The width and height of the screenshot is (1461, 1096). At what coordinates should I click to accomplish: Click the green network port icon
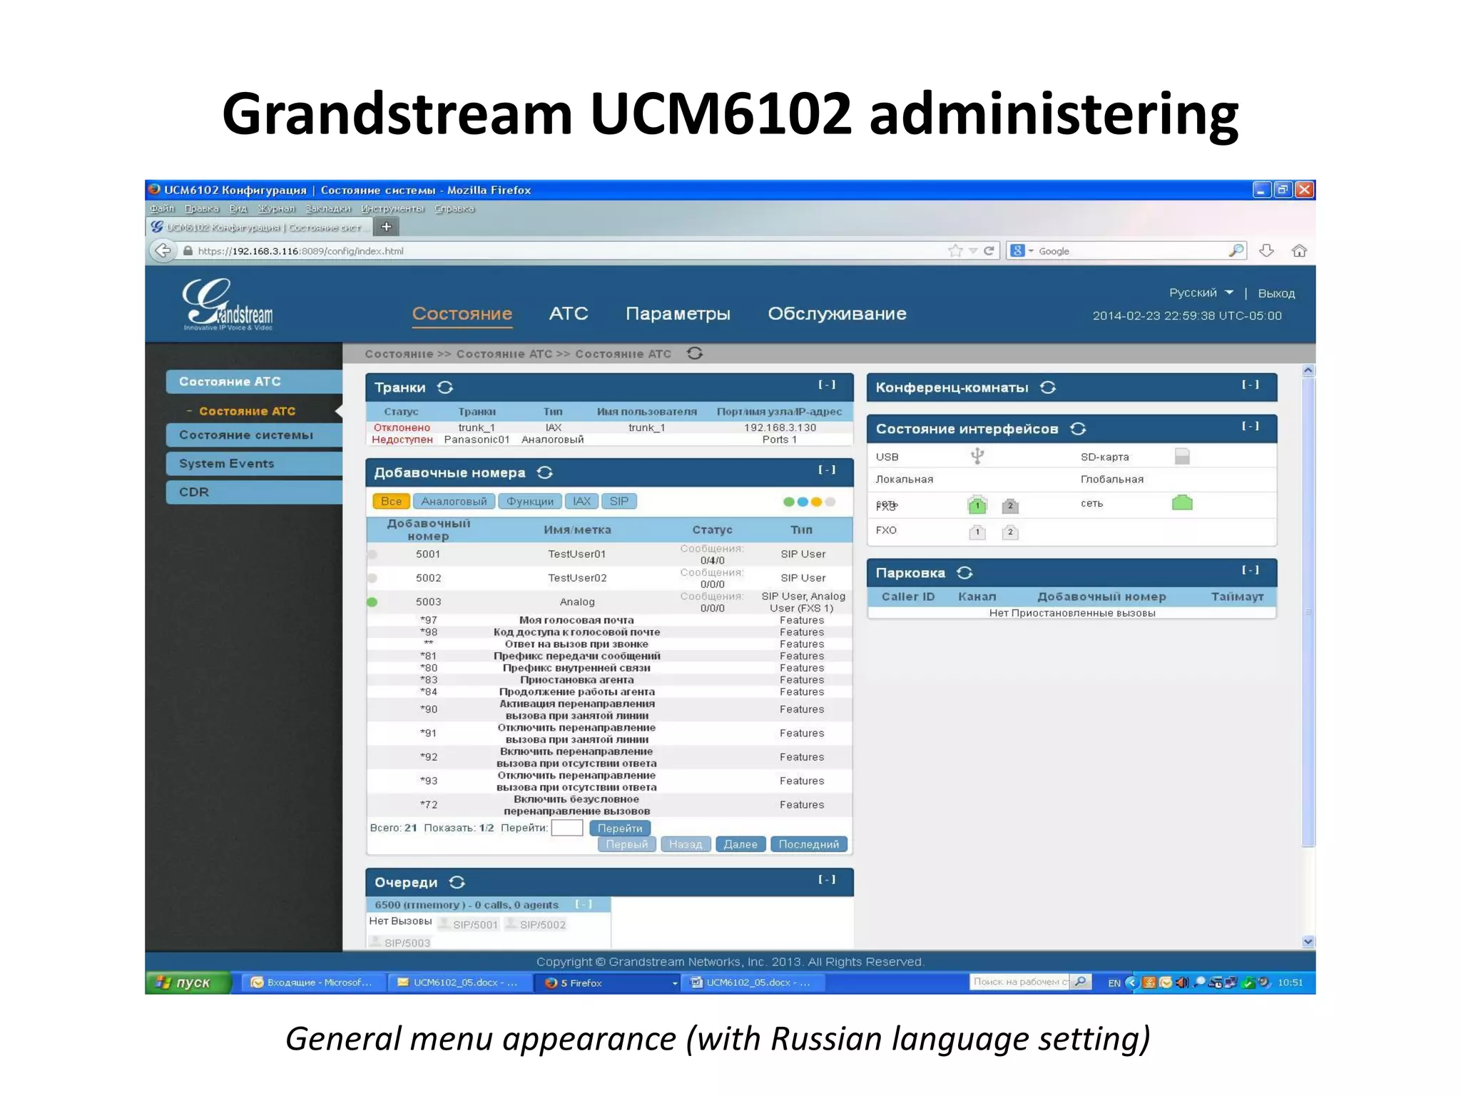pos(1182,502)
